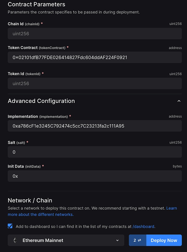The image size is (187, 252).
Task: Click the network dropdown chevron arrow
Action: (x=117, y=240)
